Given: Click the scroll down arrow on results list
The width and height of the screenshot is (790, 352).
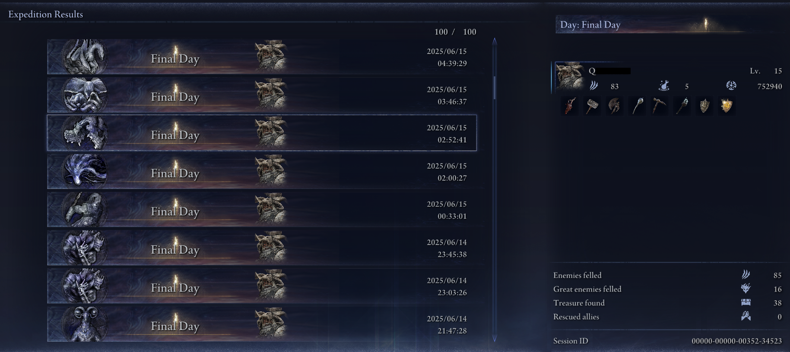Looking at the screenshot, I should pyautogui.click(x=495, y=339).
